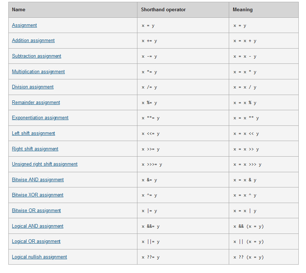The image size is (306, 273).
Task: Open the Remainder assignment link
Action: click(x=36, y=103)
